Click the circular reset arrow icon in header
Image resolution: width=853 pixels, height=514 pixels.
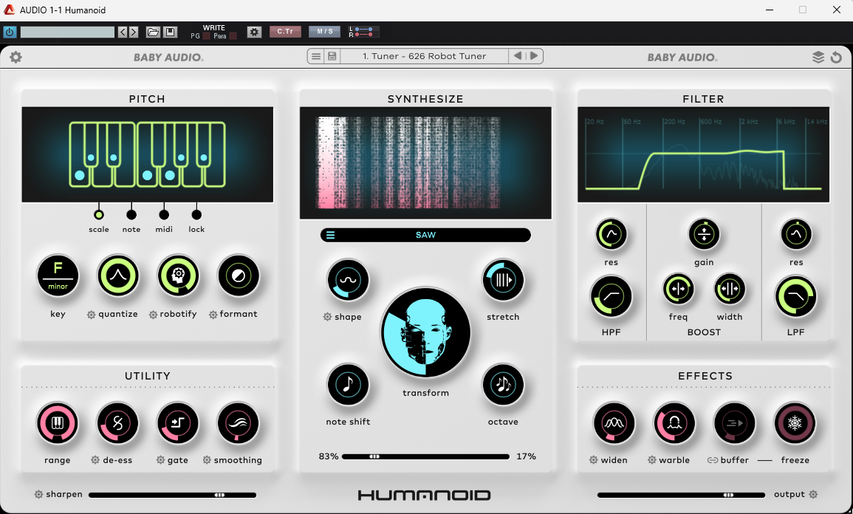point(837,57)
